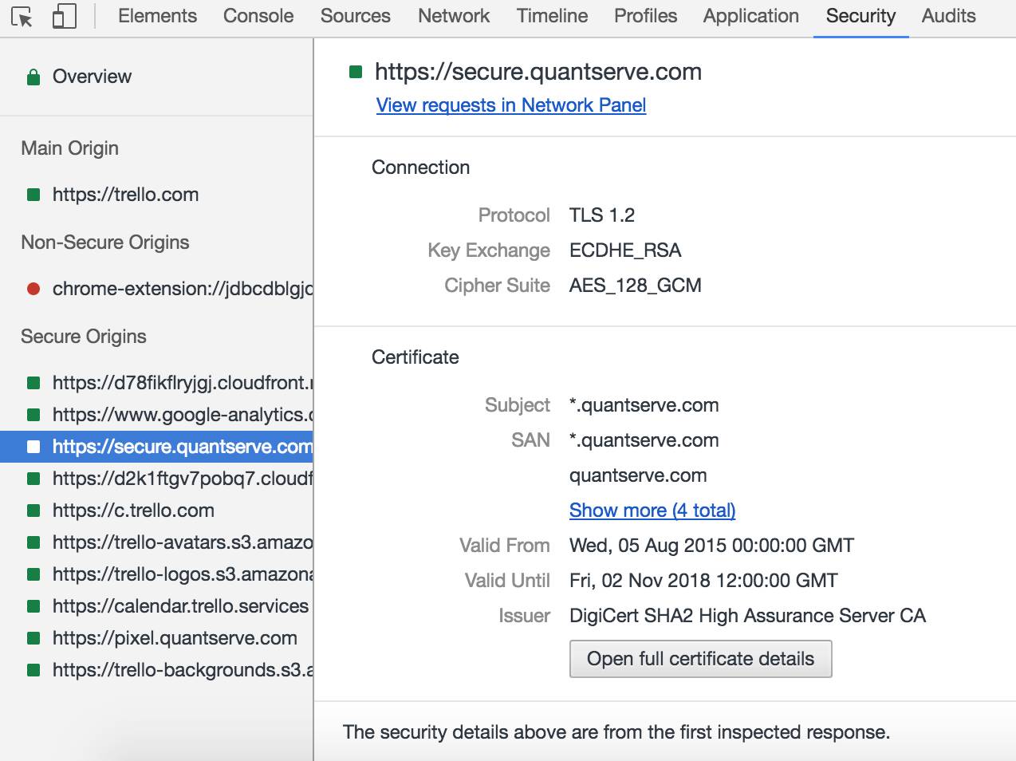The height and width of the screenshot is (761, 1016).
Task: Click the green square beside c.trello.com
Action: (33, 511)
